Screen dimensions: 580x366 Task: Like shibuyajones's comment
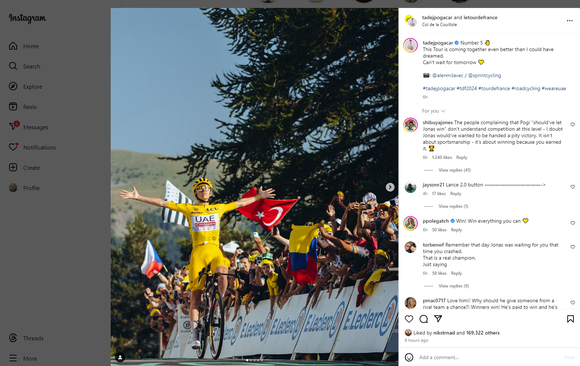[573, 125]
